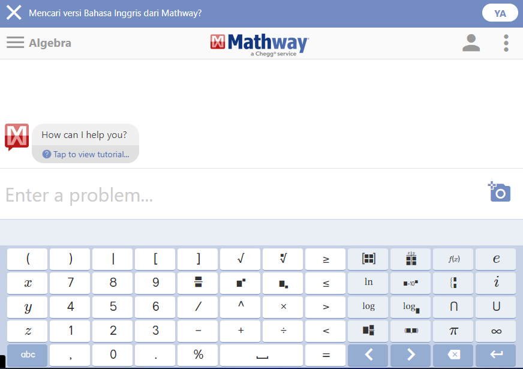The image size is (523, 369).
Task: Insert opening square bracket
Action: click(155, 259)
